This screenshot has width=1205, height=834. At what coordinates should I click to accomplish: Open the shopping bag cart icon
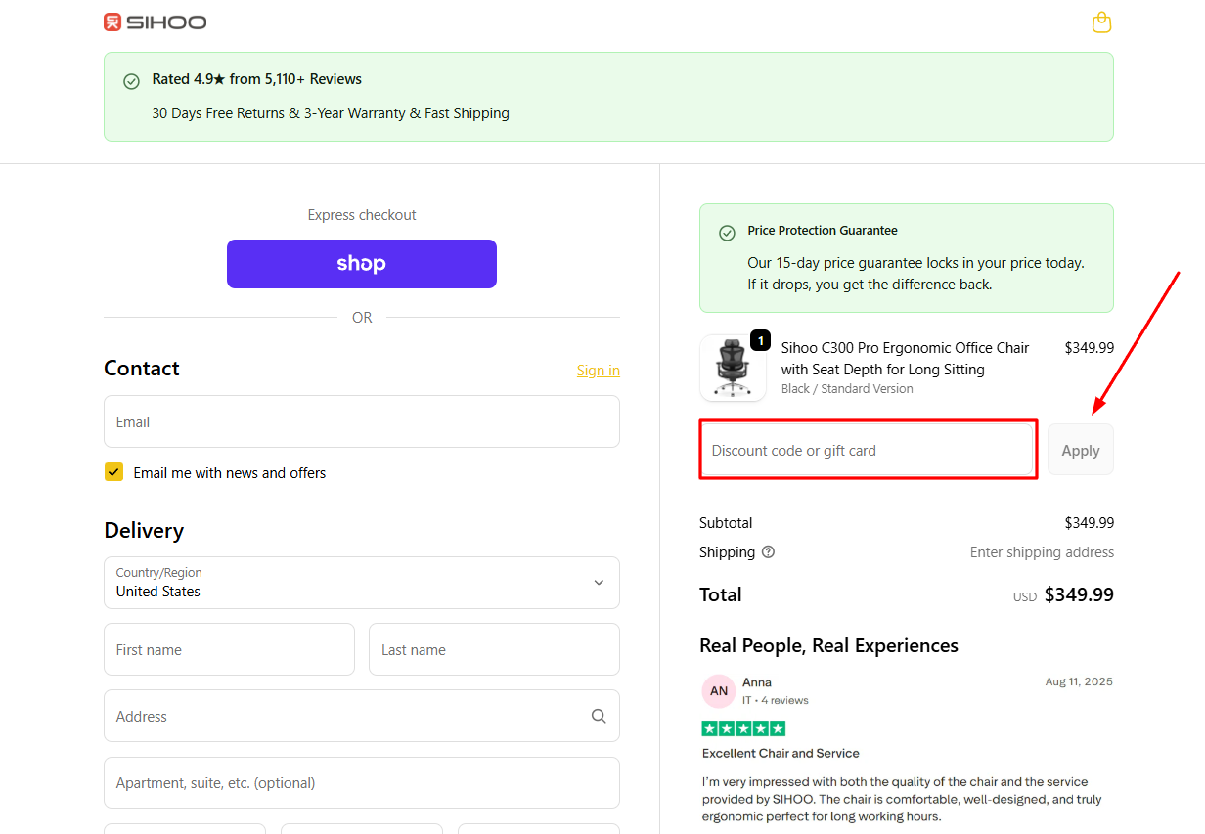coord(1101,22)
